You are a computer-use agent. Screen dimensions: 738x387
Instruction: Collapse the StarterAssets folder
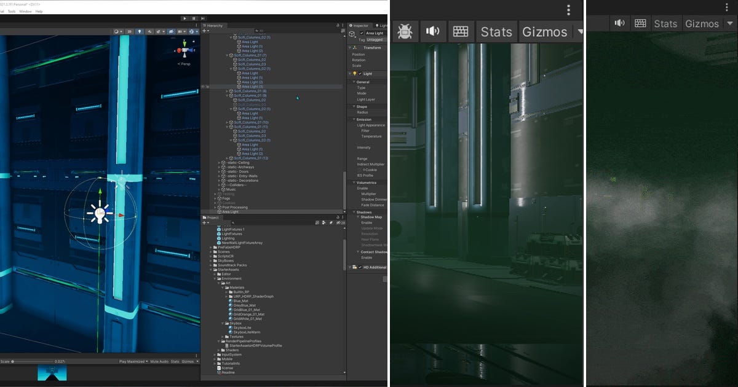click(x=211, y=269)
